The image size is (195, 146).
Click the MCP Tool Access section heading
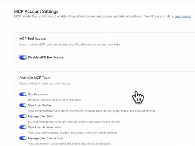[x=32, y=39]
